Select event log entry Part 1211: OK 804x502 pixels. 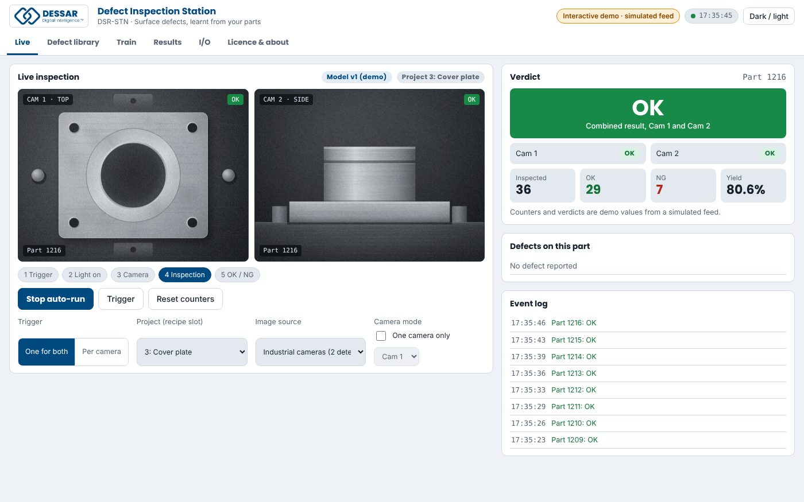pos(648,406)
